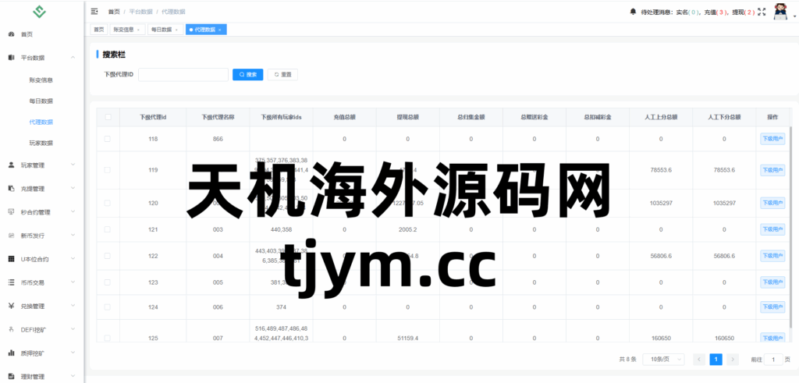Click the 质押挖矿 bar chart icon
The width and height of the screenshot is (799, 383).
point(11,353)
